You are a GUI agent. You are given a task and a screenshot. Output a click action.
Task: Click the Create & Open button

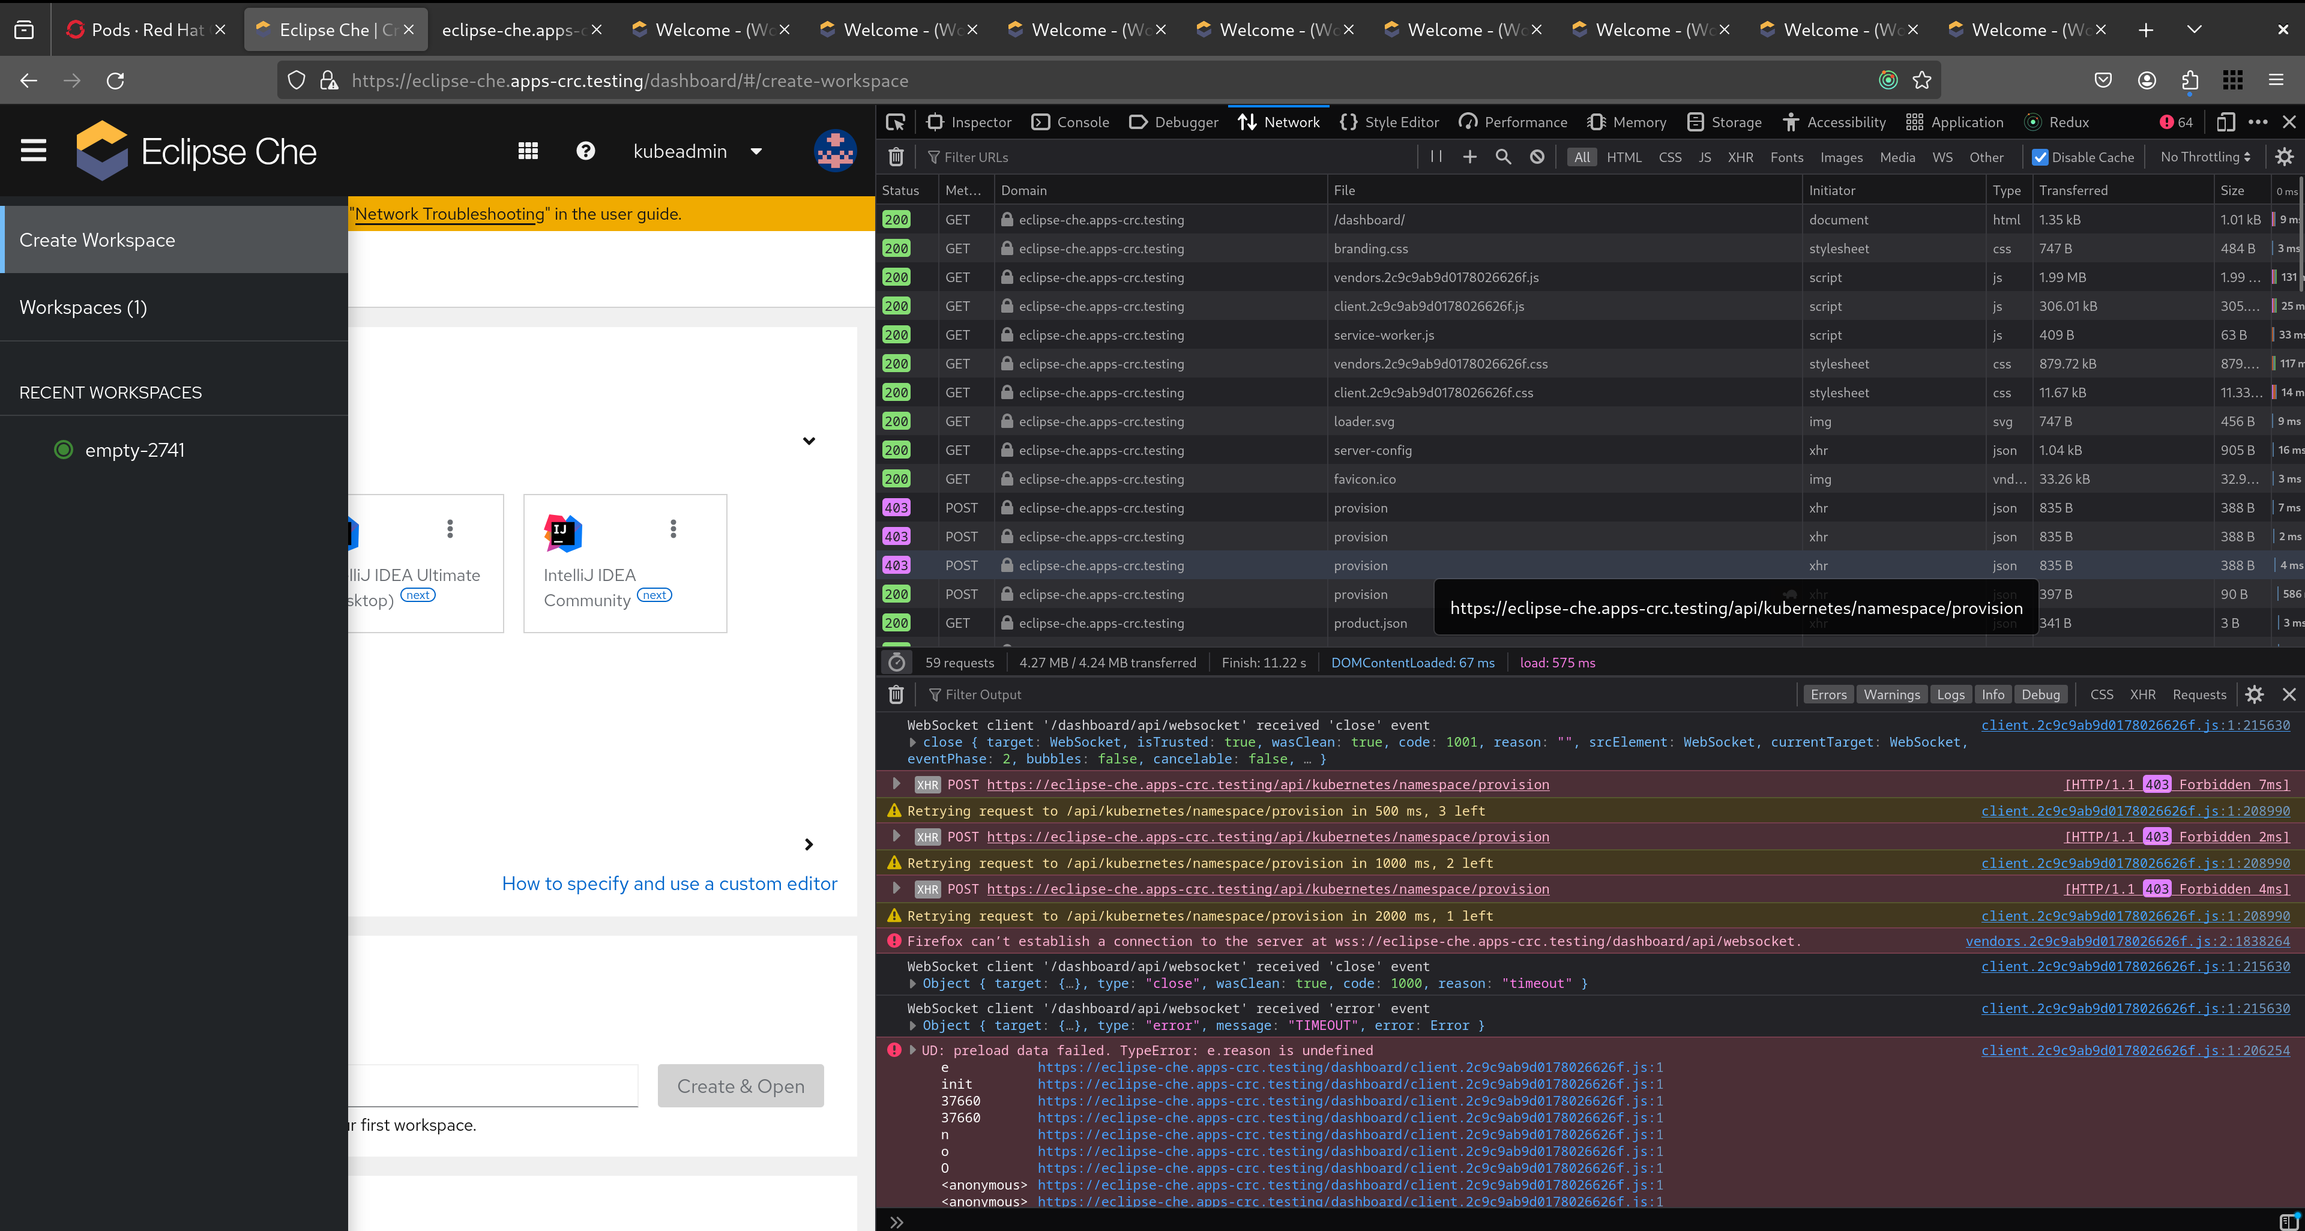click(x=740, y=1085)
